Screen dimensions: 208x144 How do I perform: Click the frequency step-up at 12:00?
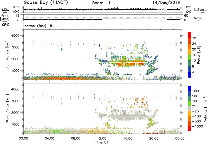pos(102,19)
